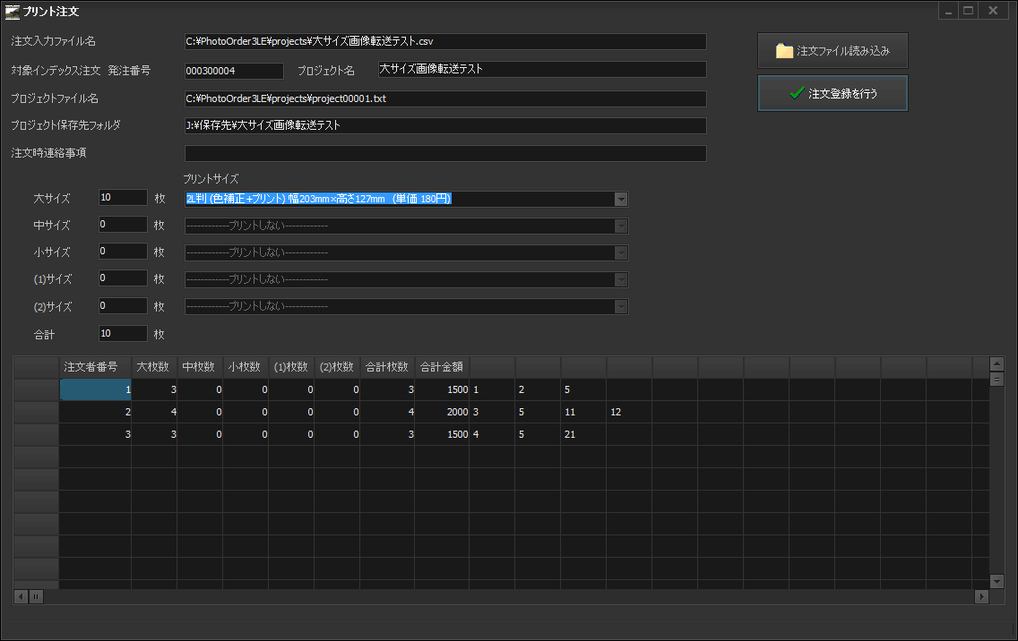
Task: Open the 中サイズ print size dropdown
Action: [x=621, y=226]
